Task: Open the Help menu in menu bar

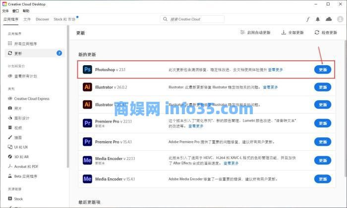Action: tap(26, 11)
